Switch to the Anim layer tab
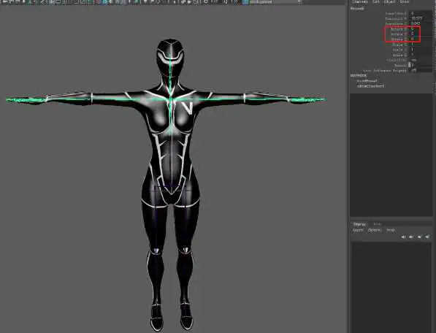The image size is (436, 333). pos(377,224)
